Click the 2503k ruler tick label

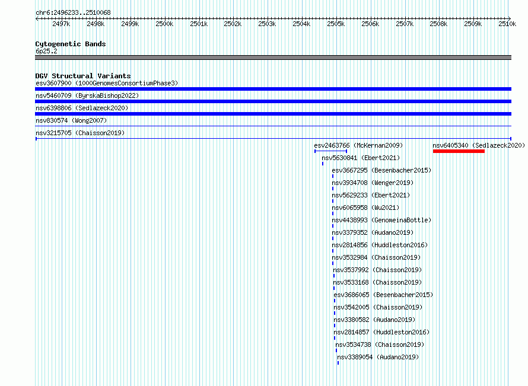tap(267, 24)
